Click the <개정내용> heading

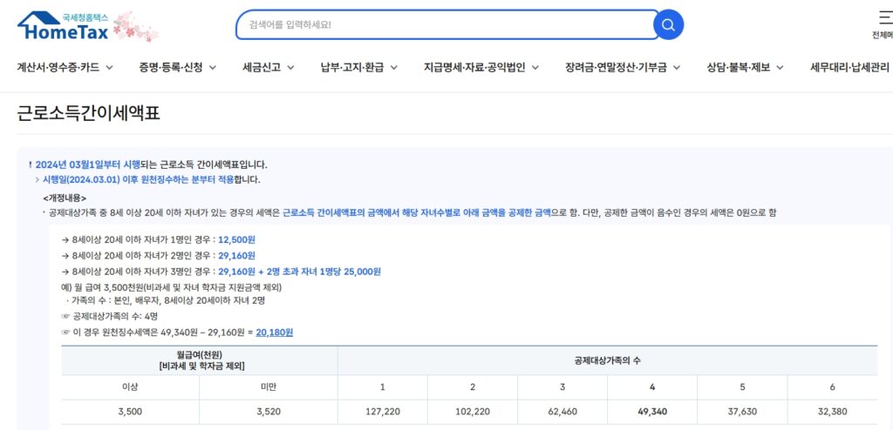[65, 198]
